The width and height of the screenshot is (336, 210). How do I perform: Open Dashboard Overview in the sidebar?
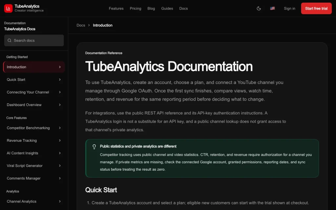tap(34, 105)
